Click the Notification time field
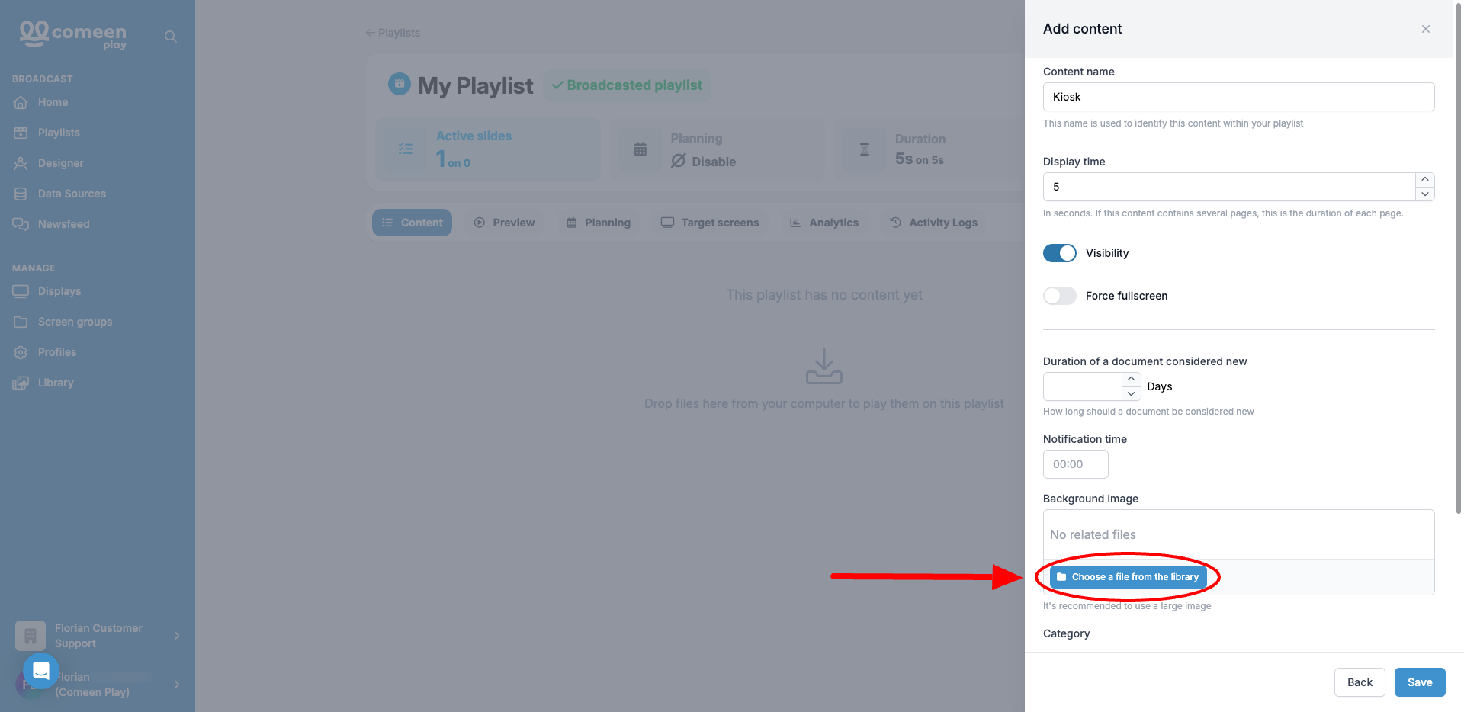 tap(1075, 464)
